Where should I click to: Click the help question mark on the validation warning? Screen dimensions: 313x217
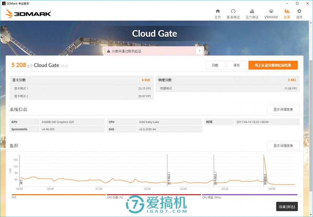point(199,51)
